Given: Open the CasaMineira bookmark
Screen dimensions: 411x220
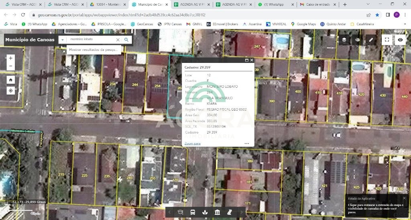Looking at the screenshot, I should pyautogui.click(x=362, y=24).
